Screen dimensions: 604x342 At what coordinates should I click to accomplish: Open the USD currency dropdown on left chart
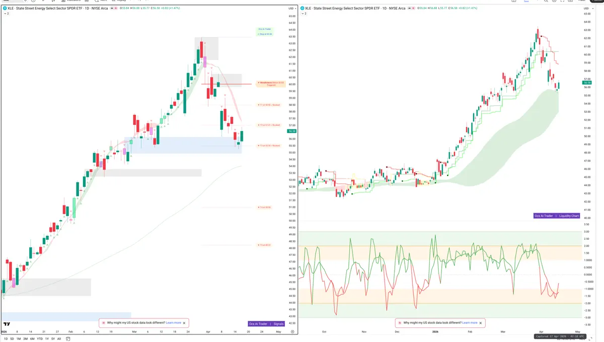coord(291,9)
